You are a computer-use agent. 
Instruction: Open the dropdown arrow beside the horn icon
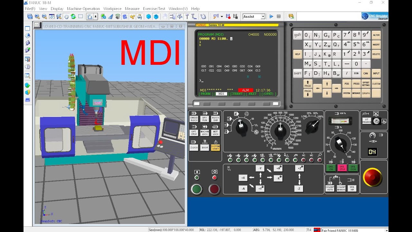tap(221, 16)
